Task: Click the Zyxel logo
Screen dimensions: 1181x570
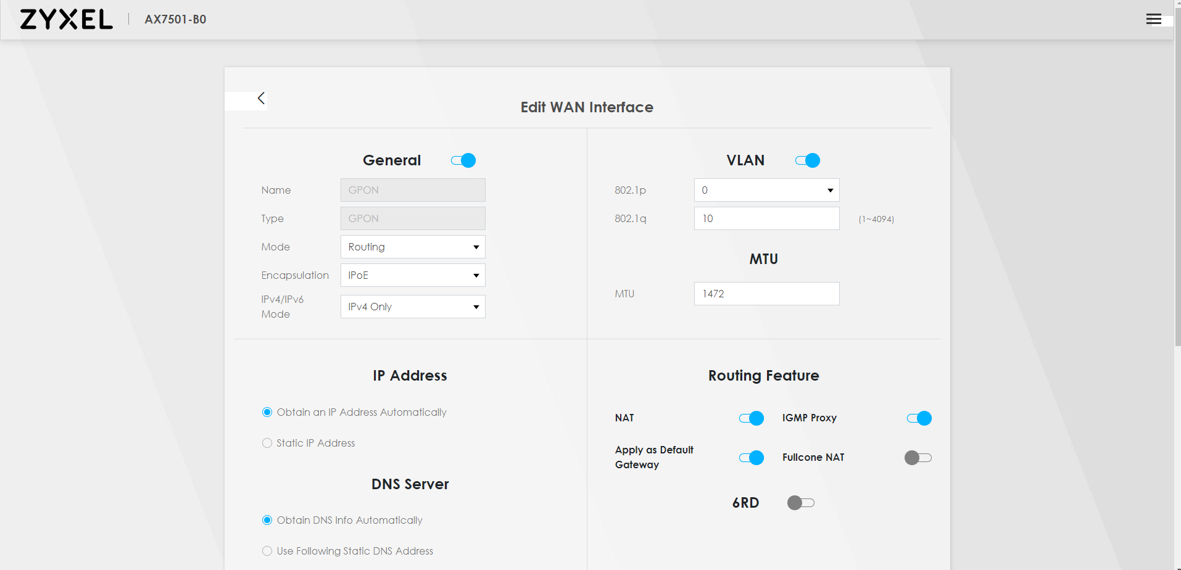Action: coord(67,20)
